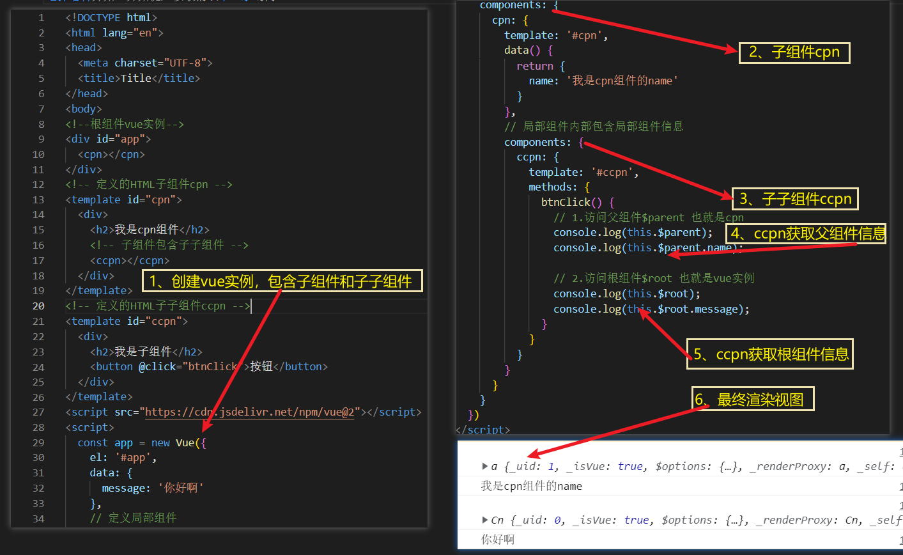Click the "name: '我是cpn组件的name'" code line
The image size is (903, 555).
click(x=603, y=81)
